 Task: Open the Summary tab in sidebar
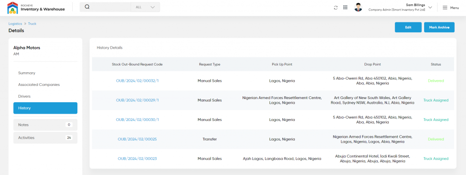tap(27, 73)
